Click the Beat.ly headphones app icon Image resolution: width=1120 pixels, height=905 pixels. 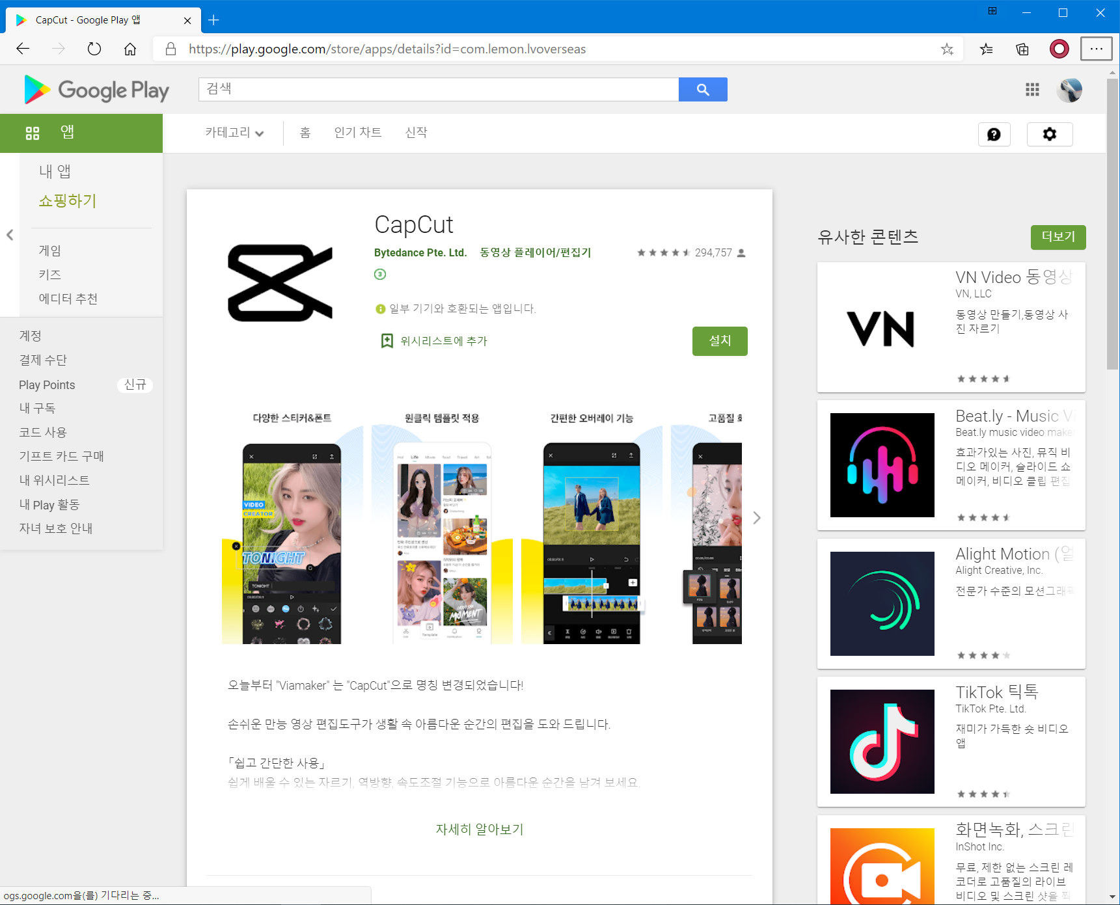[x=882, y=465]
